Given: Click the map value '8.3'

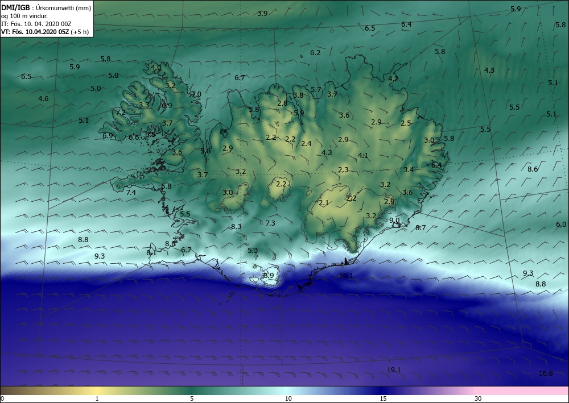Looking at the screenshot, I should [x=236, y=226].
